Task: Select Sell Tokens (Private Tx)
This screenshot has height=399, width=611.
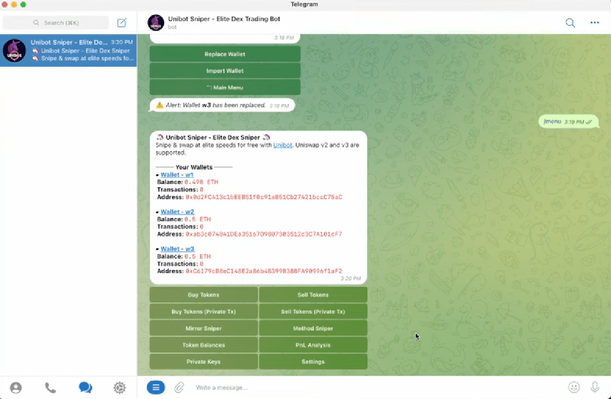Action: click(313, 311)
